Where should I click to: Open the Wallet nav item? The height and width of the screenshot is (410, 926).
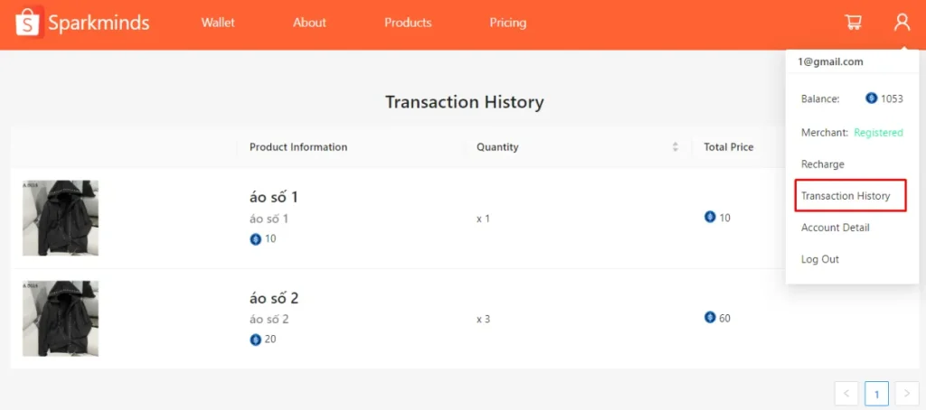(x=218, y=23)
